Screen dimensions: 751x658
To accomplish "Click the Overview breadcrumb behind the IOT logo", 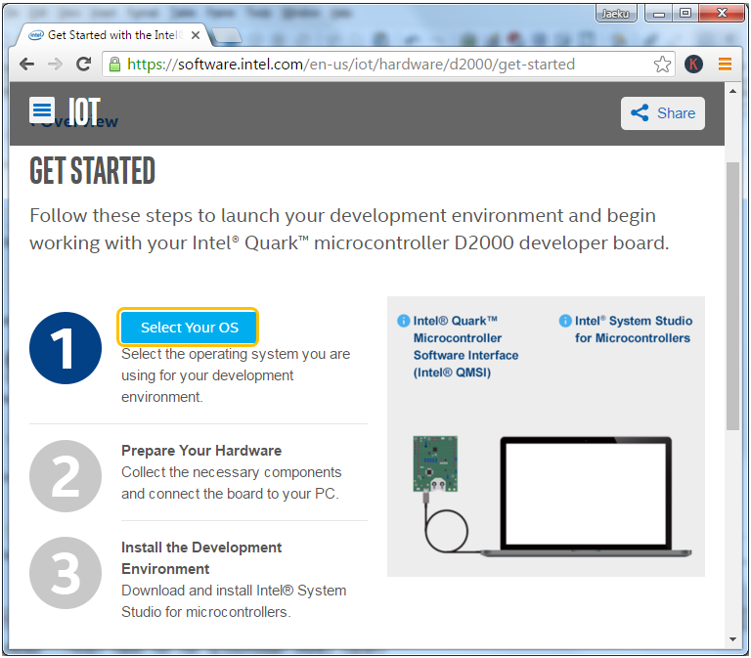I will click(74, 121).
